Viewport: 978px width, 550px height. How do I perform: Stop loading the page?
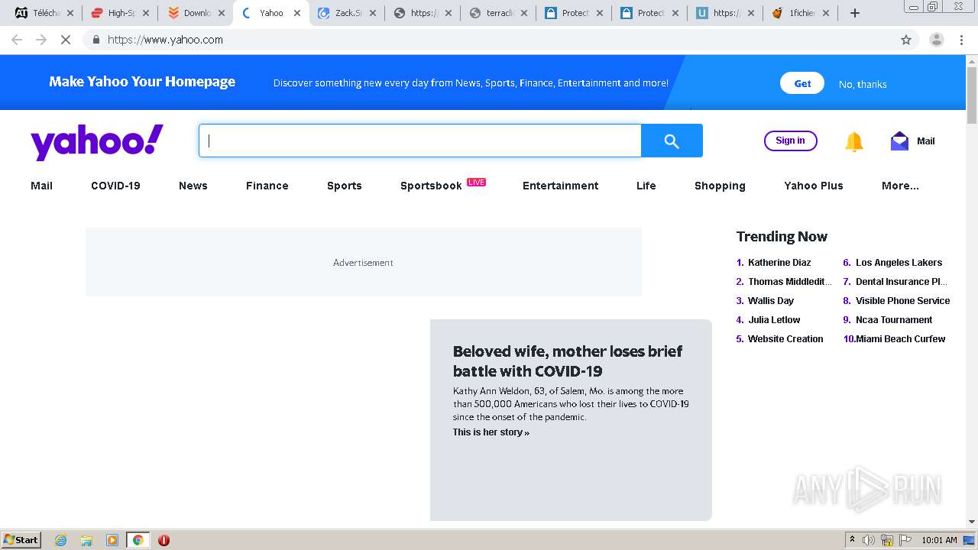pos(66,40)
